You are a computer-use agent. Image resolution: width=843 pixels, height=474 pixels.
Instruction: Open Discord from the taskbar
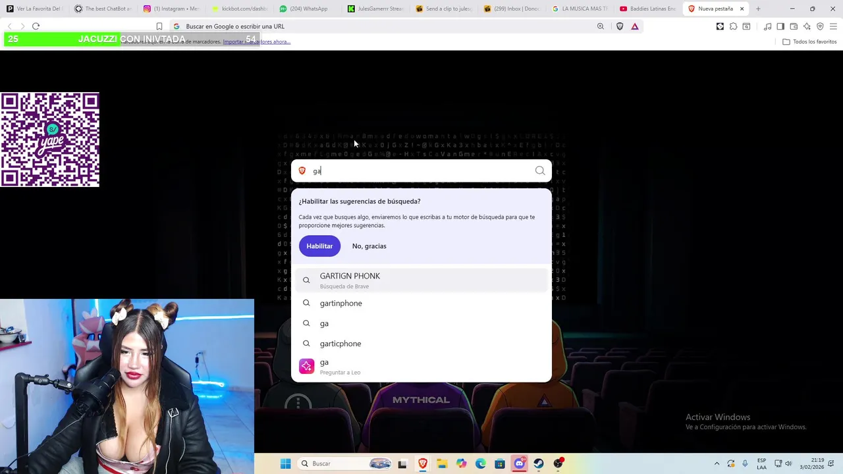click(x=520, y=463)
